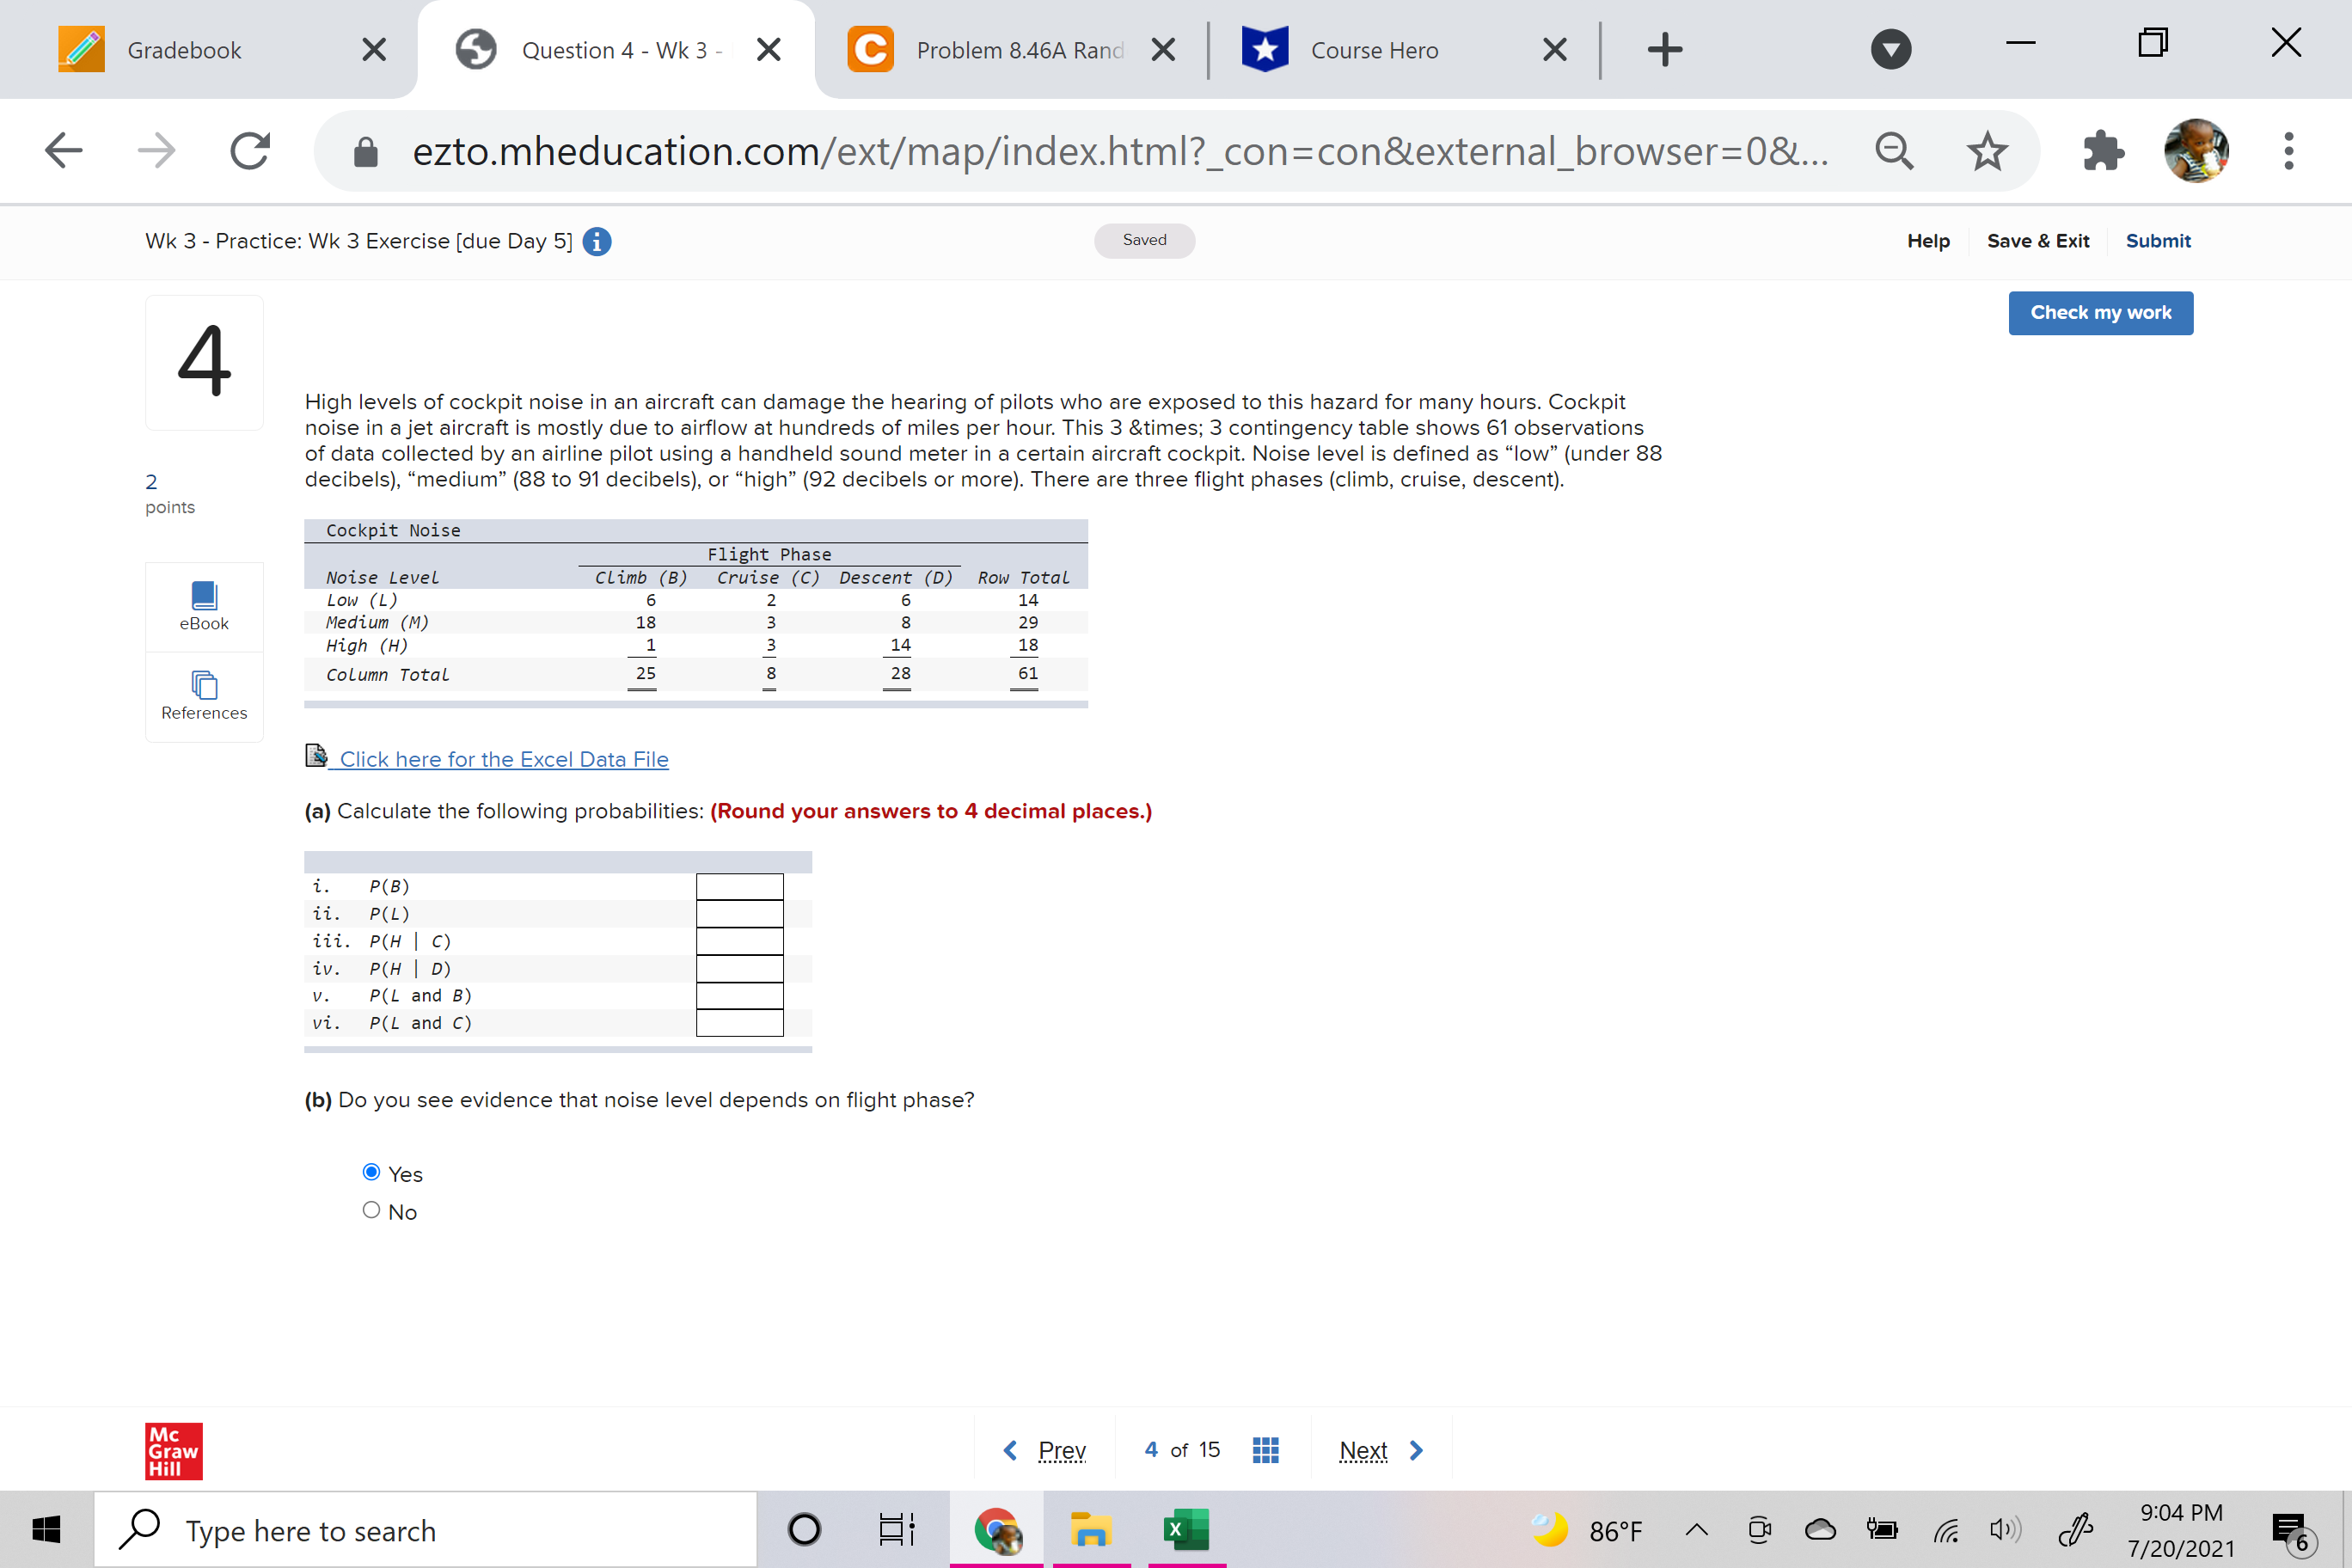Click the Save & Exit button
This screenshot has height=1568, width=2352.
(2037, 240)
